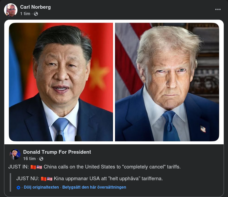Open the right photo with American flag
The image size is (228, 197).
(x=167, y=82)
